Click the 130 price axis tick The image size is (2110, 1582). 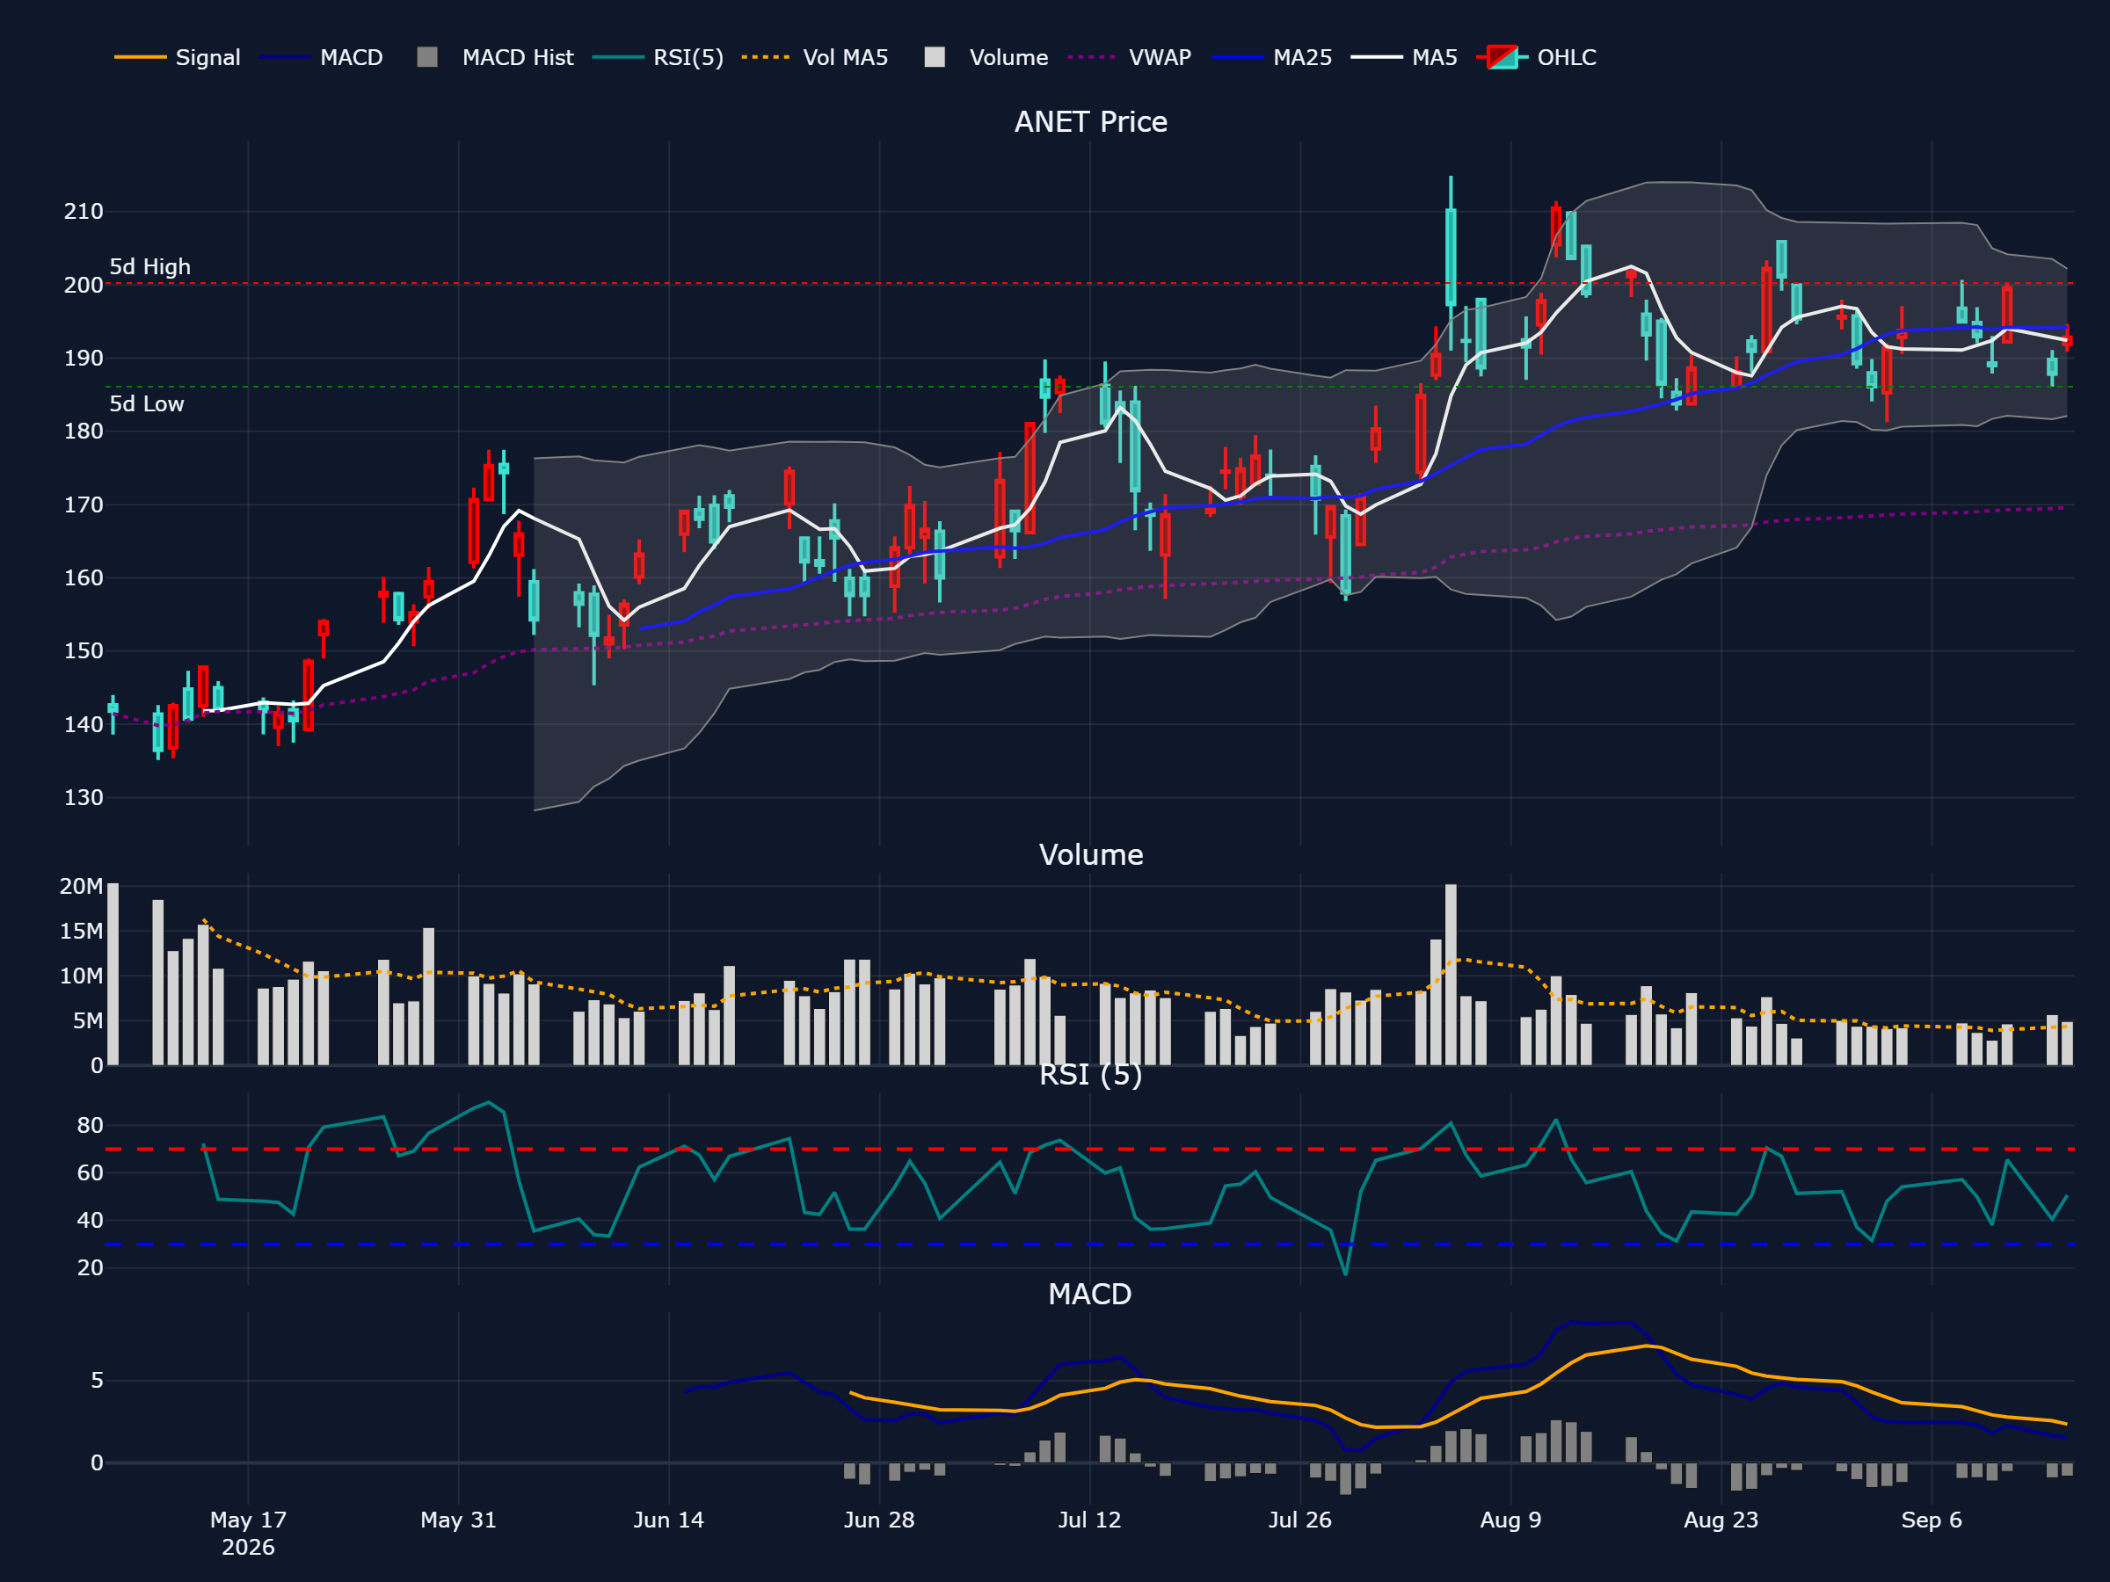[x=84, y=798]
